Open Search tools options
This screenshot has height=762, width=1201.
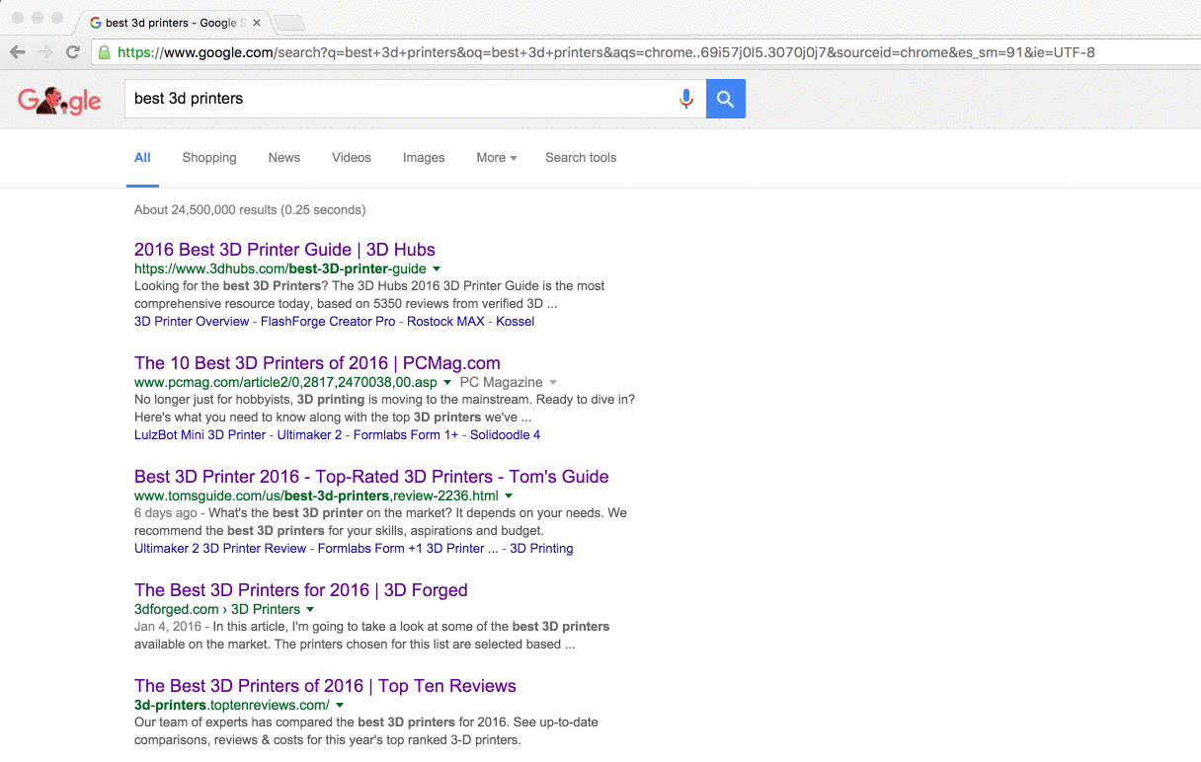[581, 158]
